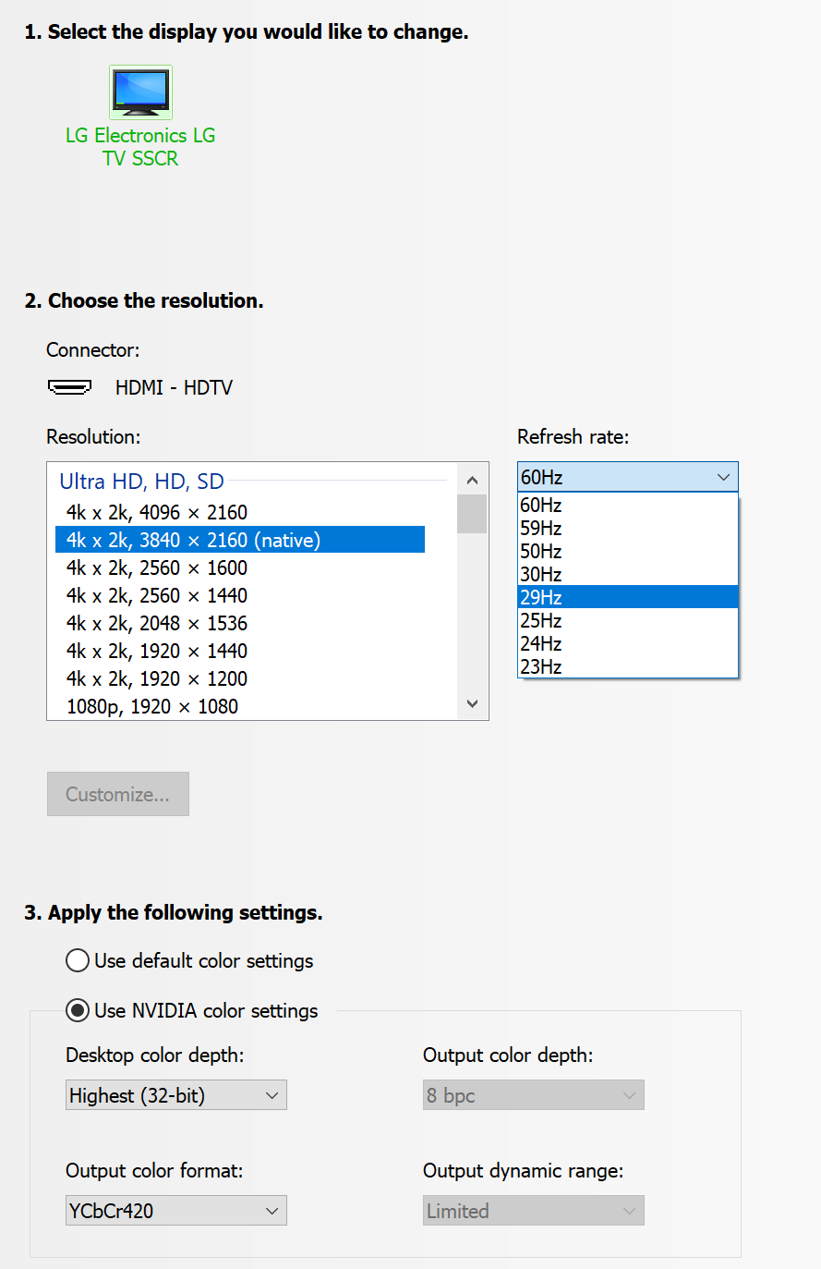Open the Output dynamic range Limited dropdown

pos(534,1211)
